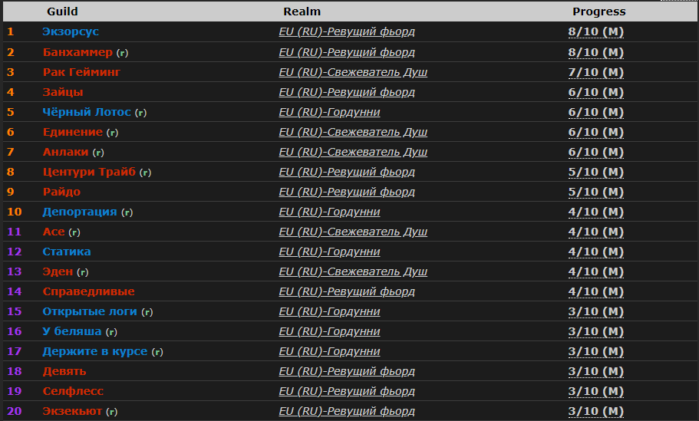Click the (r) icon beside Держите в курсе
Viewport: 699px width, 421px height.
coord(157,352)
